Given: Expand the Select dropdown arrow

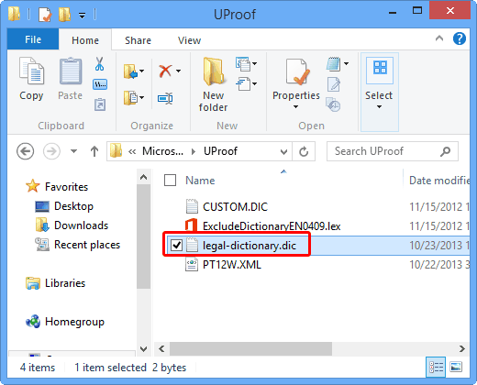Looking at the screenshot, I should tap(379, 107).
